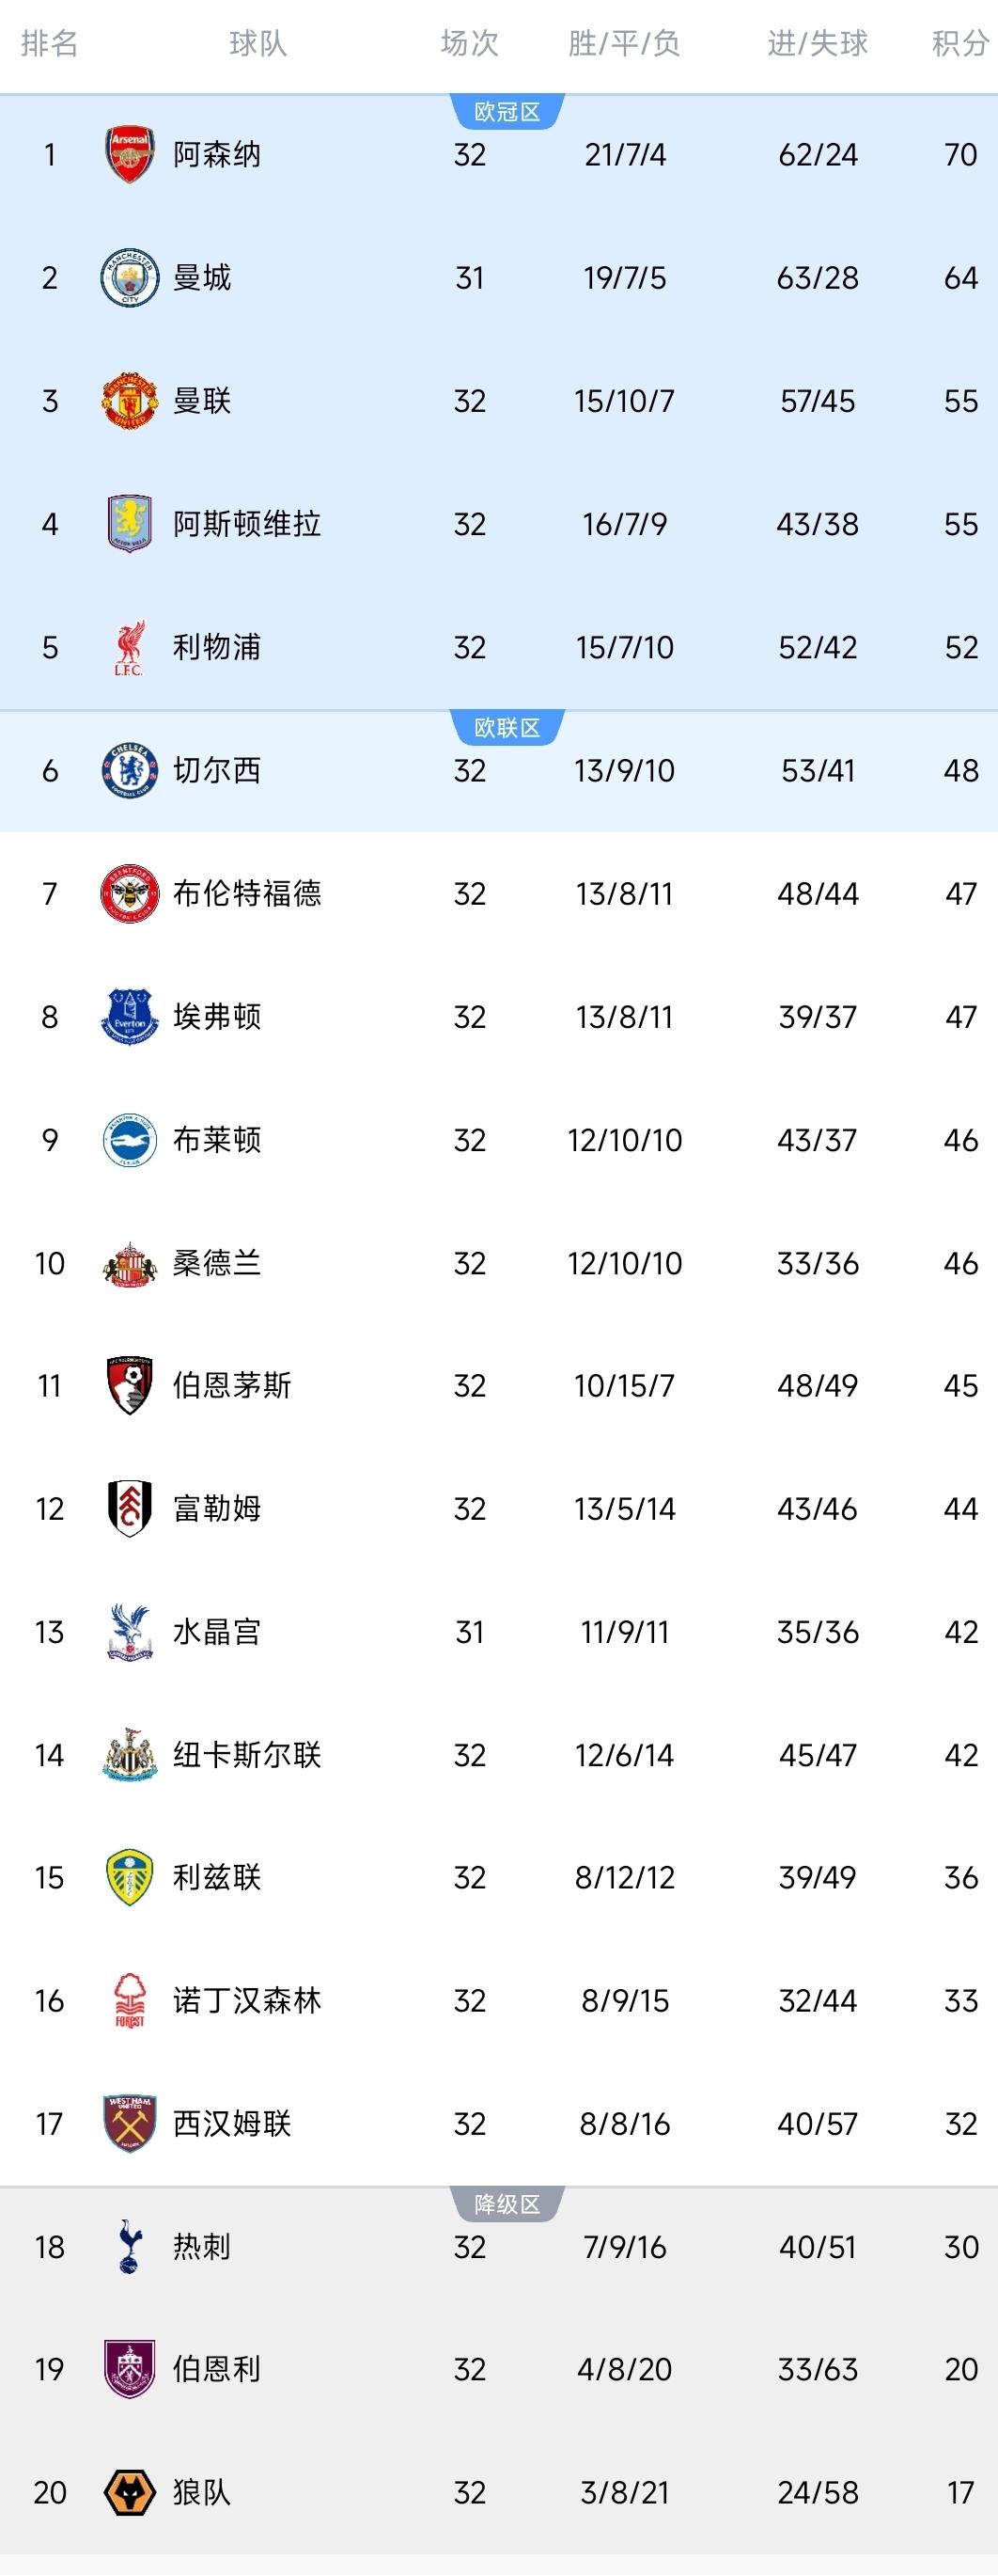This screenshot has width=998, height=2575.
Task: Tap the Manchester United crest
Action: tap(130, 401)
